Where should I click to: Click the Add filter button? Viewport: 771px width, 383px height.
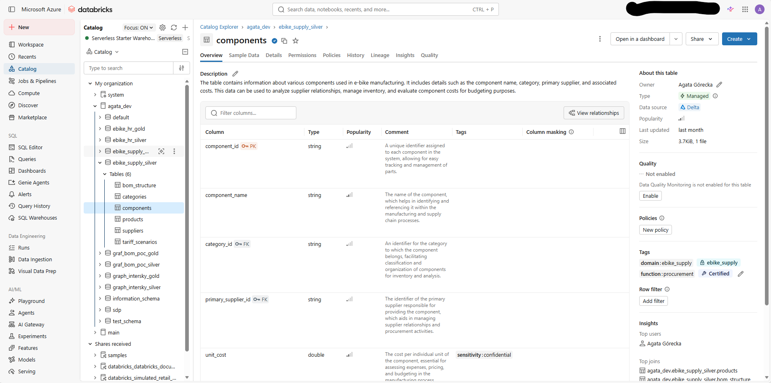click(x=653, y=301)
